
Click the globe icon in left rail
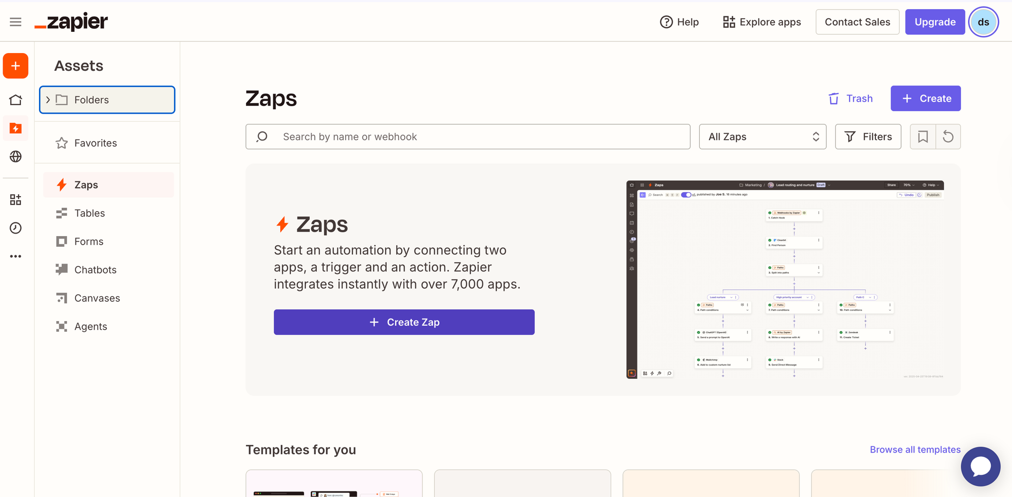coord(16,157)
